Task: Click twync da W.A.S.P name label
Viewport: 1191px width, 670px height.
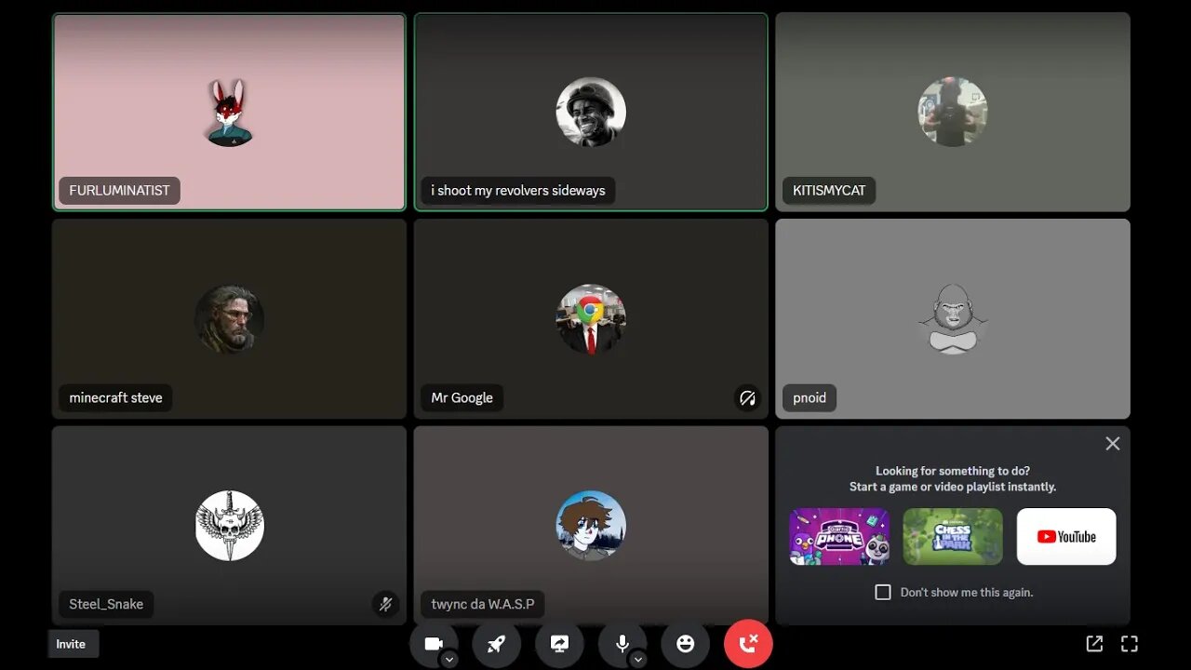Action: [483, 604]
